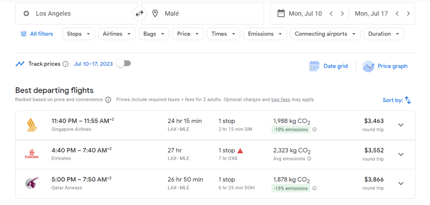The height and width of the screenshot is (205, 430).
Task: Toggle the Track prices switch
Action: click(x=124, y=64)
